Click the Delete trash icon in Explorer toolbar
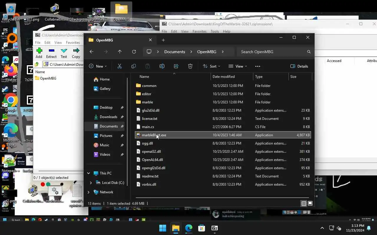This screenshot has width=377, height=235. point(190,66)
